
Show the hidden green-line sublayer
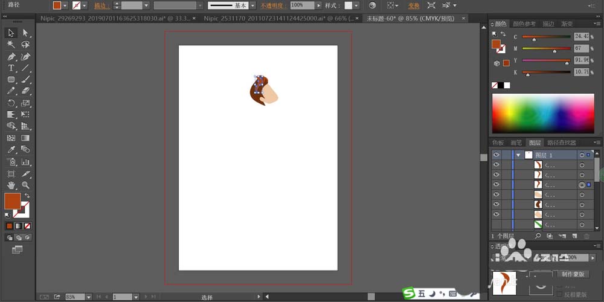[496, 224]
